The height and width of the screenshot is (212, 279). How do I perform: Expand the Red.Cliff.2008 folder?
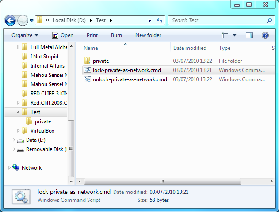[x=18, y=102]
